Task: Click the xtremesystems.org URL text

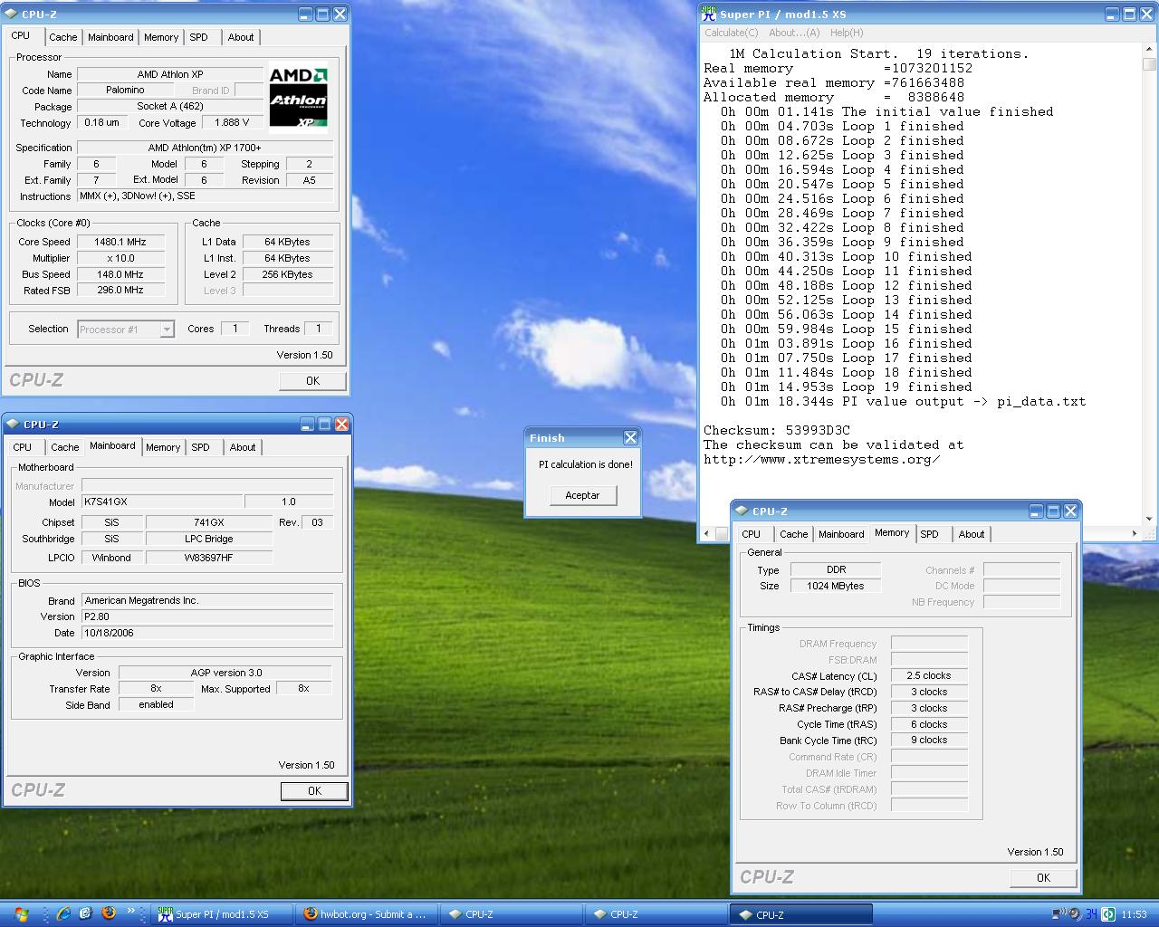Action: coord(821,459)
